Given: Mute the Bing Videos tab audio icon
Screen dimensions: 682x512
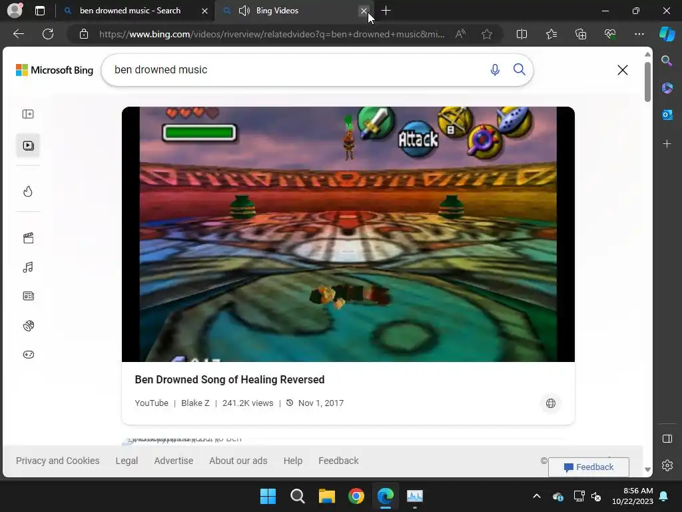Looking at the screenshot, I should (244, 11).
